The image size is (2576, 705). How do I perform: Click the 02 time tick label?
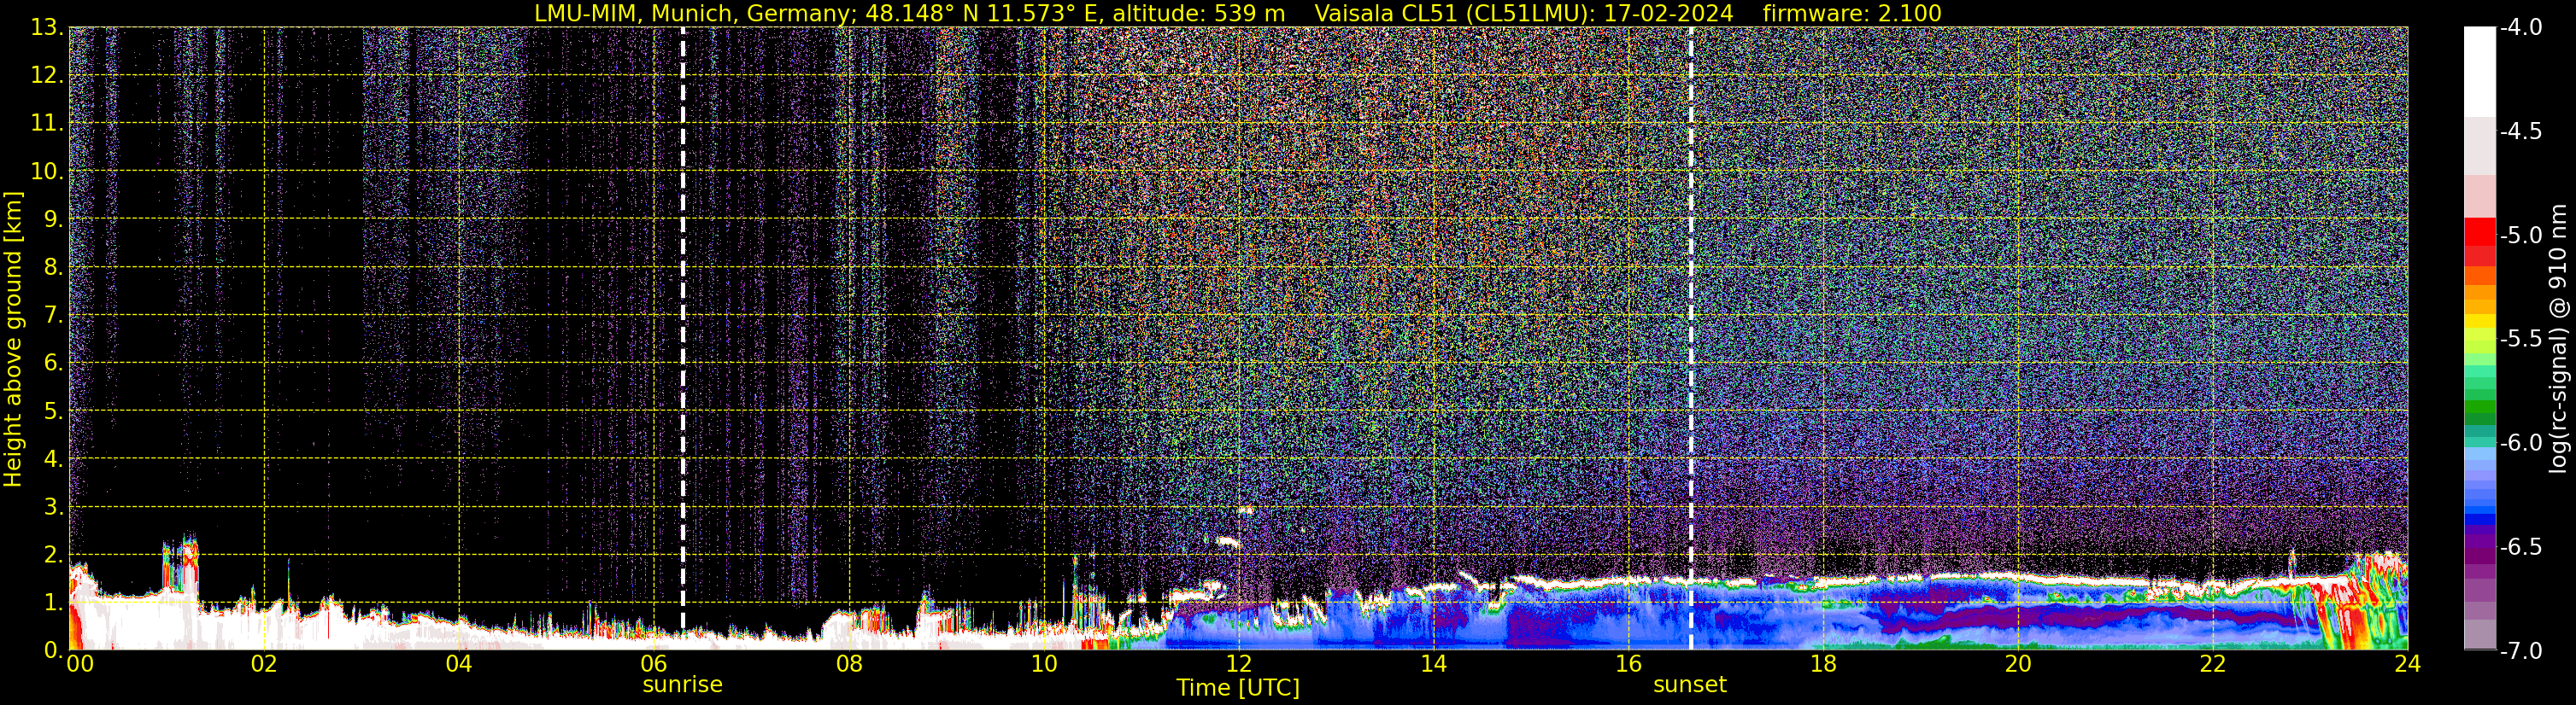[264, 663]
